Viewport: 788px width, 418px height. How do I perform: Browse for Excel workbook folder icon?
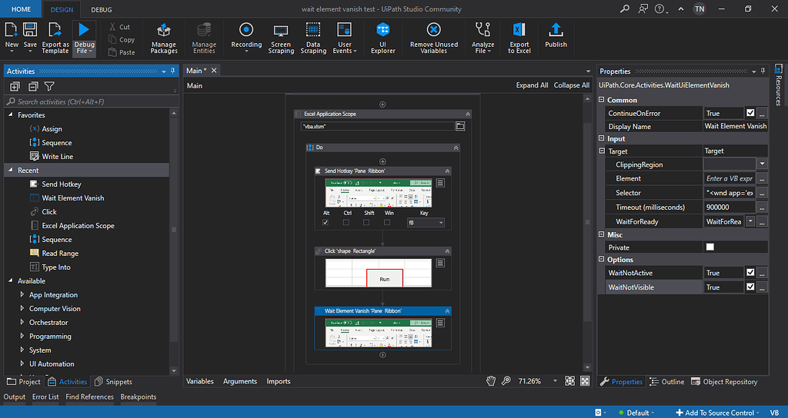click(x=460, y=127)
